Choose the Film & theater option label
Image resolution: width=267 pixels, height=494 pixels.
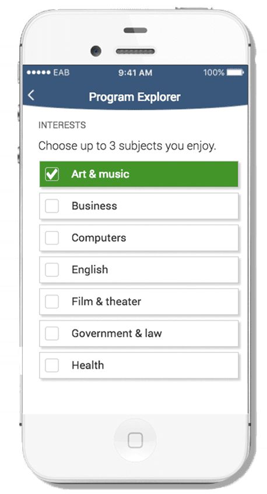[x=106, y=301]
